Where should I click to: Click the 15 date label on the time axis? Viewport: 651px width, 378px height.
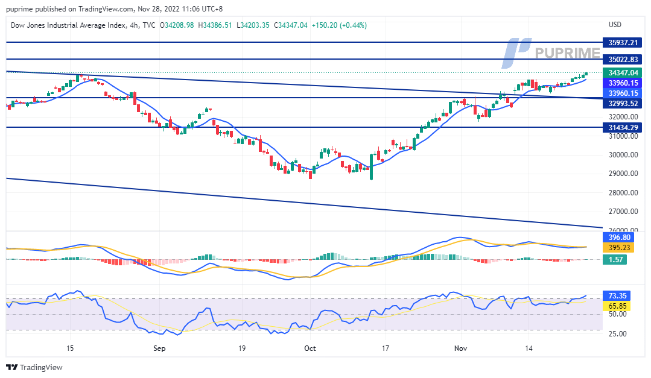pyautogui.click(x=70, y=348)
